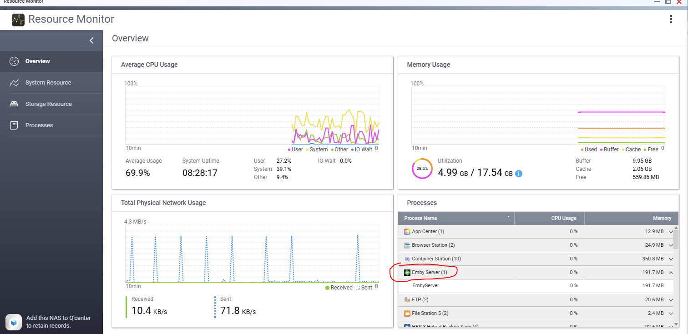Expand the FTP process row
This screenshot has width=688, height=334.
click(671, 300)
